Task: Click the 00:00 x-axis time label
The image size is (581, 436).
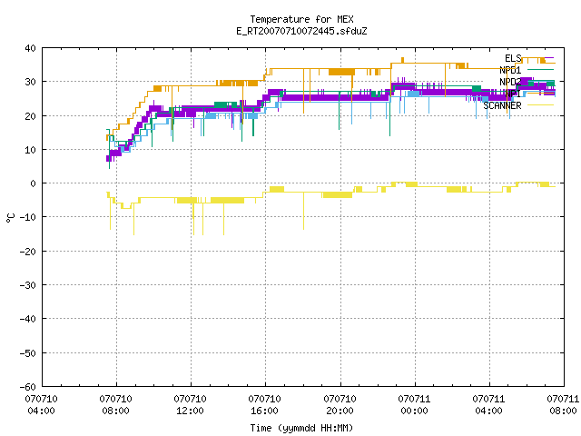Action: click(x=414, y=411)
